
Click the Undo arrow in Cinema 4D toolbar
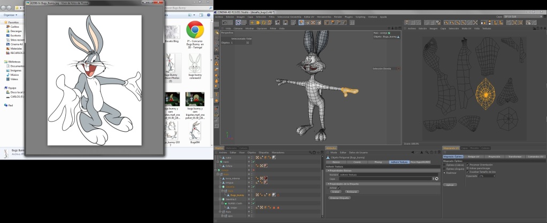tap(225, 22)
